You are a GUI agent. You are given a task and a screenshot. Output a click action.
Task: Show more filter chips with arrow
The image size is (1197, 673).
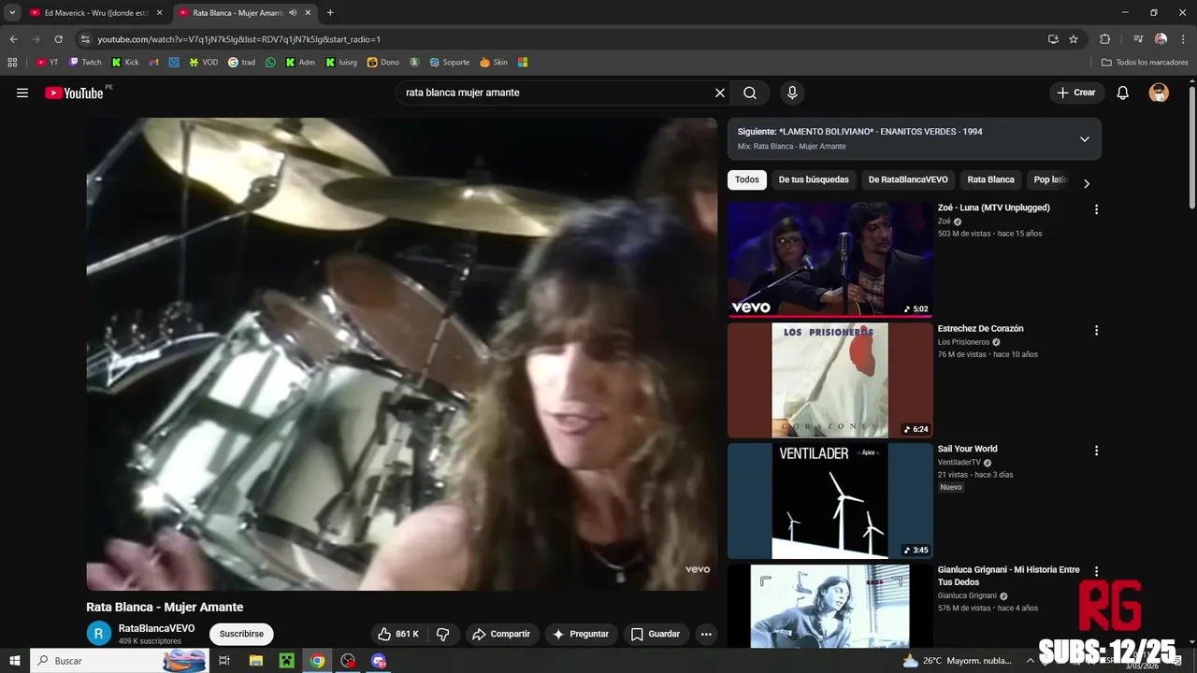click(1087, 183)
